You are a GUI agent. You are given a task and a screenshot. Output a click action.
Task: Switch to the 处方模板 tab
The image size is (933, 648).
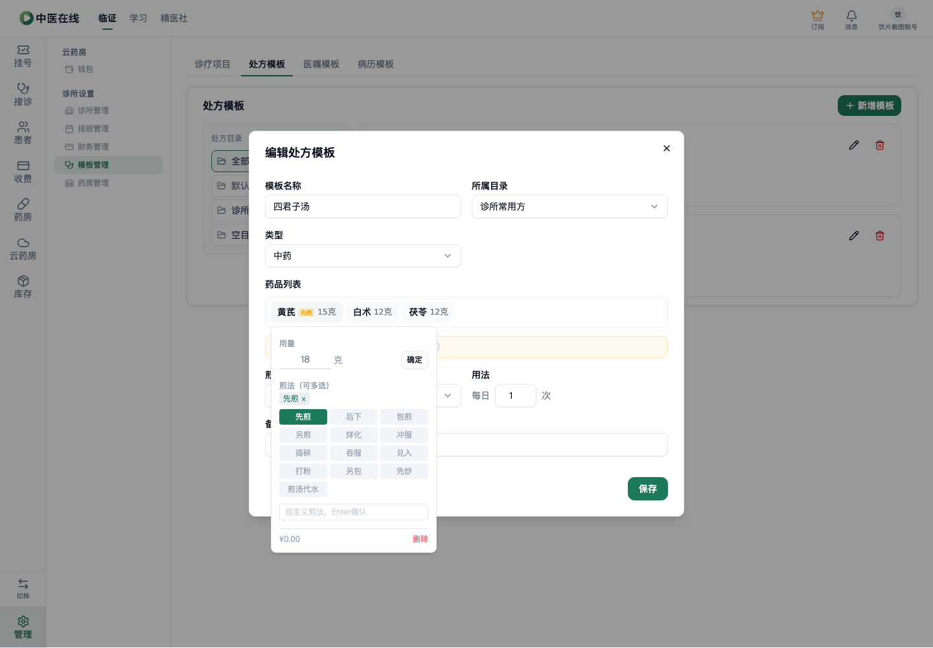tap(267, 64)
